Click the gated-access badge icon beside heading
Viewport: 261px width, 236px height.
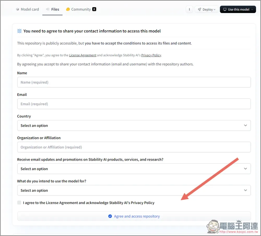20,31
